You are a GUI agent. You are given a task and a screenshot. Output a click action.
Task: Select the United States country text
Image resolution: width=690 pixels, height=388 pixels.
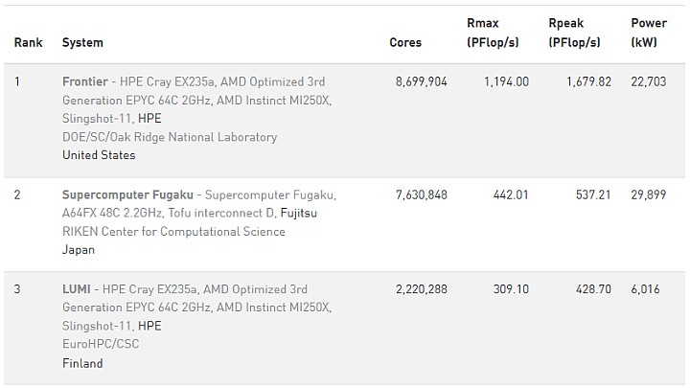pyautogui.click(x=99, y=155)
